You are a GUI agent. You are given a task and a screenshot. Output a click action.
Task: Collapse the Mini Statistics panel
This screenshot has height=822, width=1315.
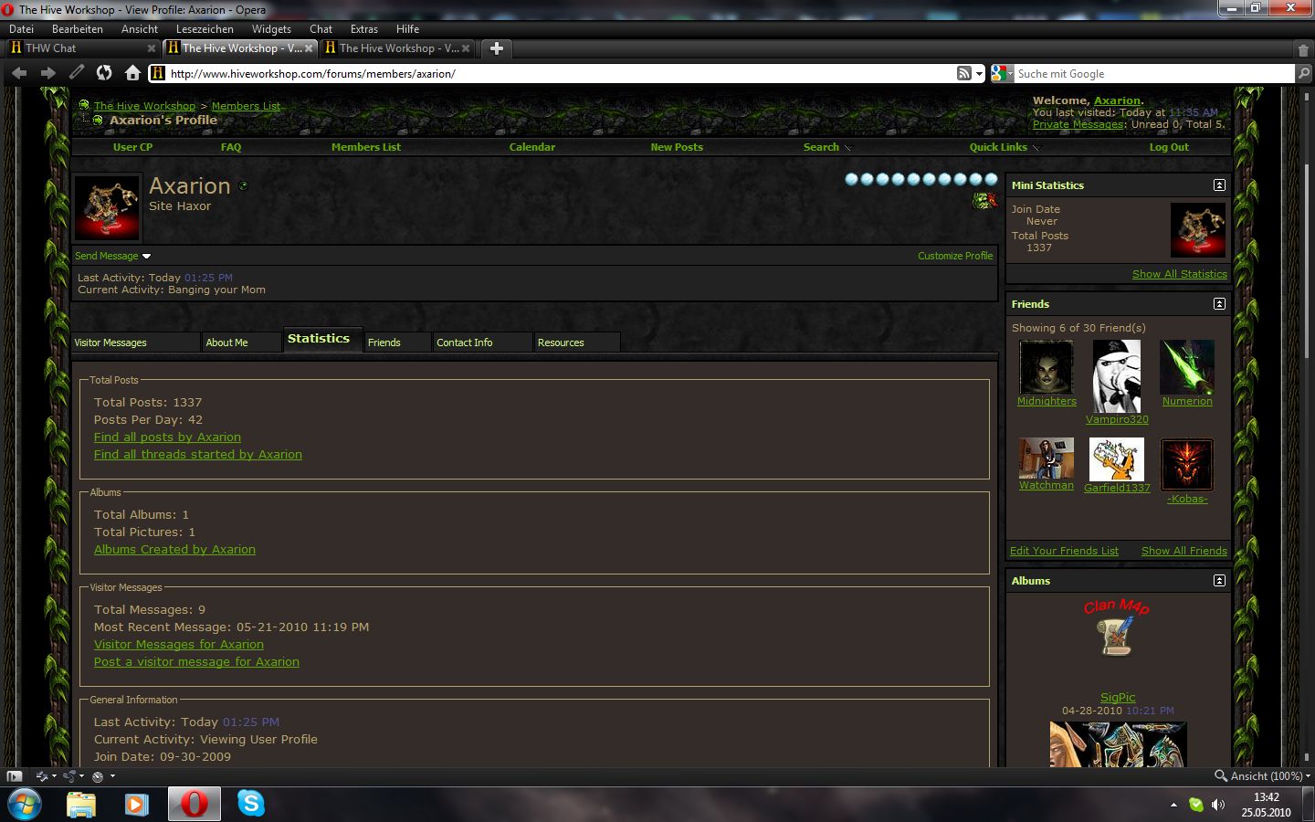[1219, 185]
